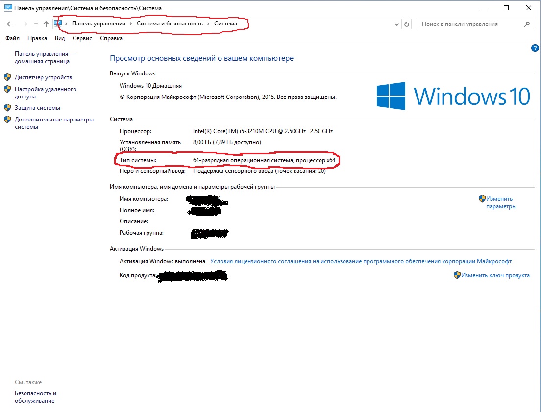Open the Microsoft license terms link
541x412 pixels.
[x=361, y=261]
